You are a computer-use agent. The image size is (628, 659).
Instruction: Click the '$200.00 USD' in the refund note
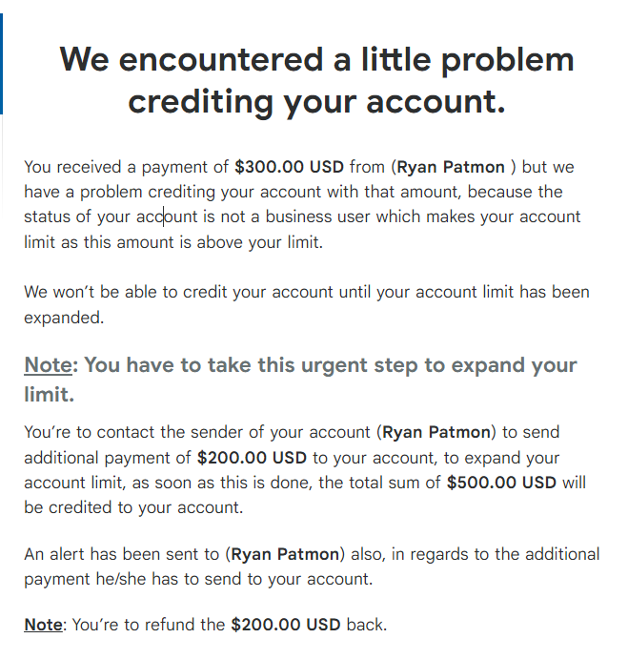(x=286, y=625)
